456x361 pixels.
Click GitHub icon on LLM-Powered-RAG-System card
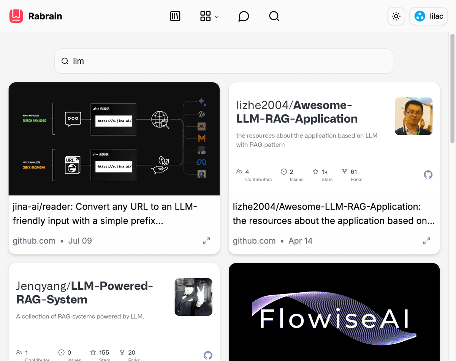click(x=208, y=355)
